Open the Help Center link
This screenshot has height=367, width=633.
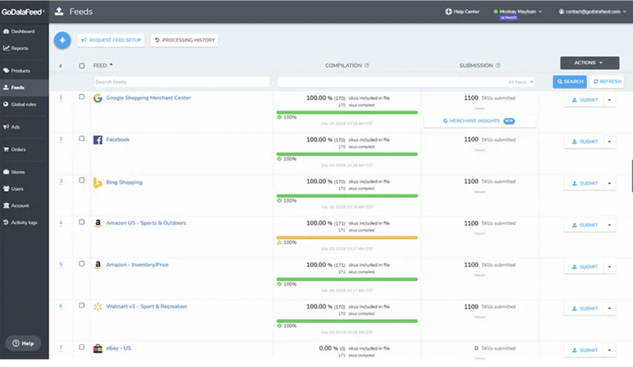(462, 11)
